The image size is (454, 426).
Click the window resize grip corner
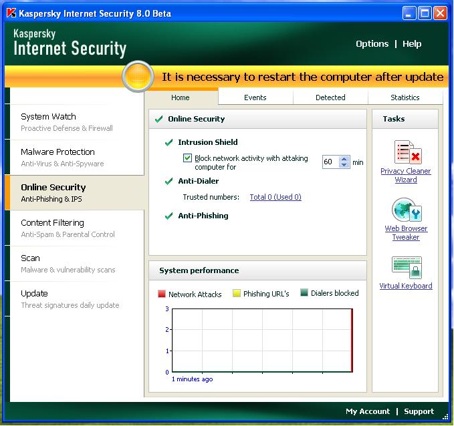click(x=445, y=417)
